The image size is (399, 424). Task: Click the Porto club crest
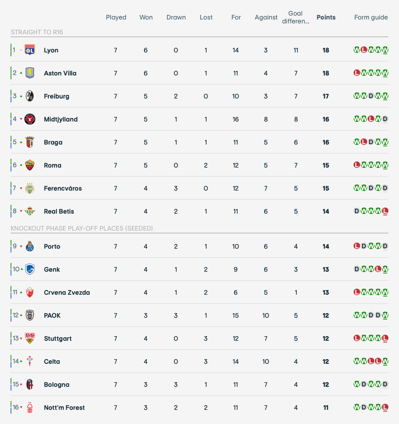click(30, 246)
